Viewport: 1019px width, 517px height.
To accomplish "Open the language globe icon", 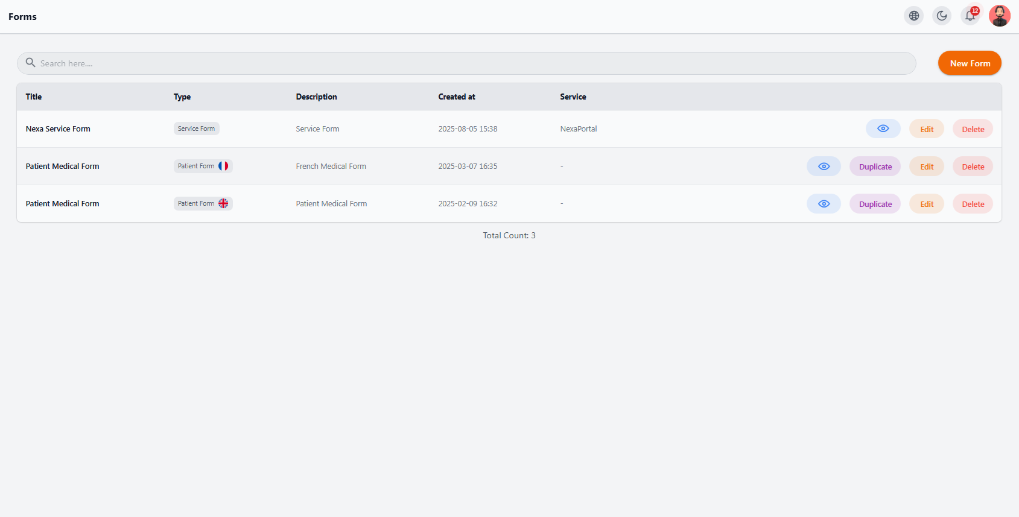I will coord(914,16).
